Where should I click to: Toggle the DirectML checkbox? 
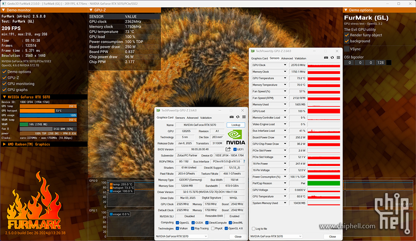tap(230, 223)
